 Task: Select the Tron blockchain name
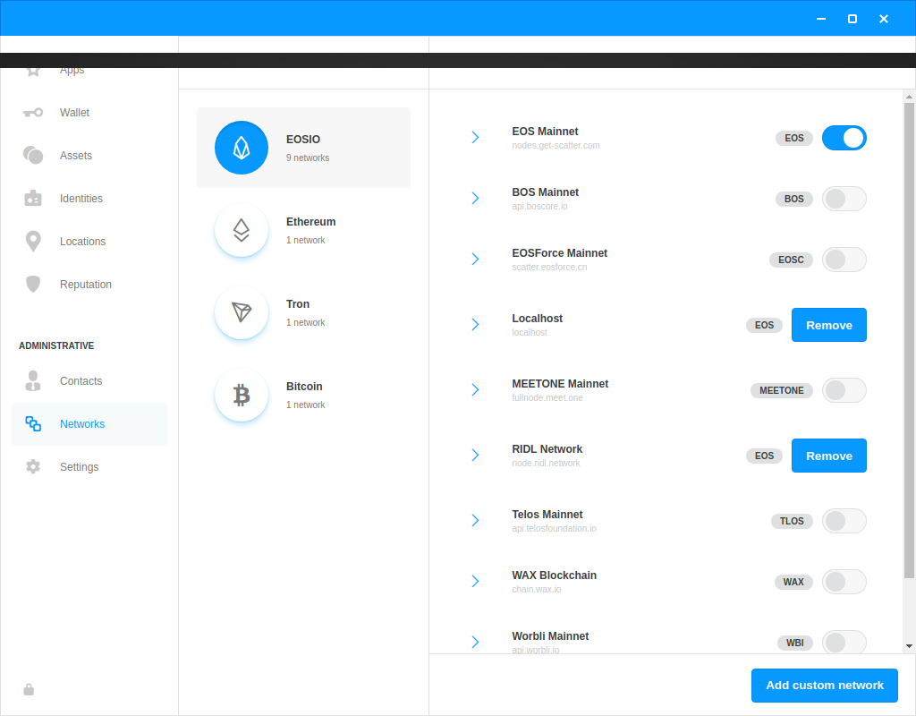(x=298, y=304)
